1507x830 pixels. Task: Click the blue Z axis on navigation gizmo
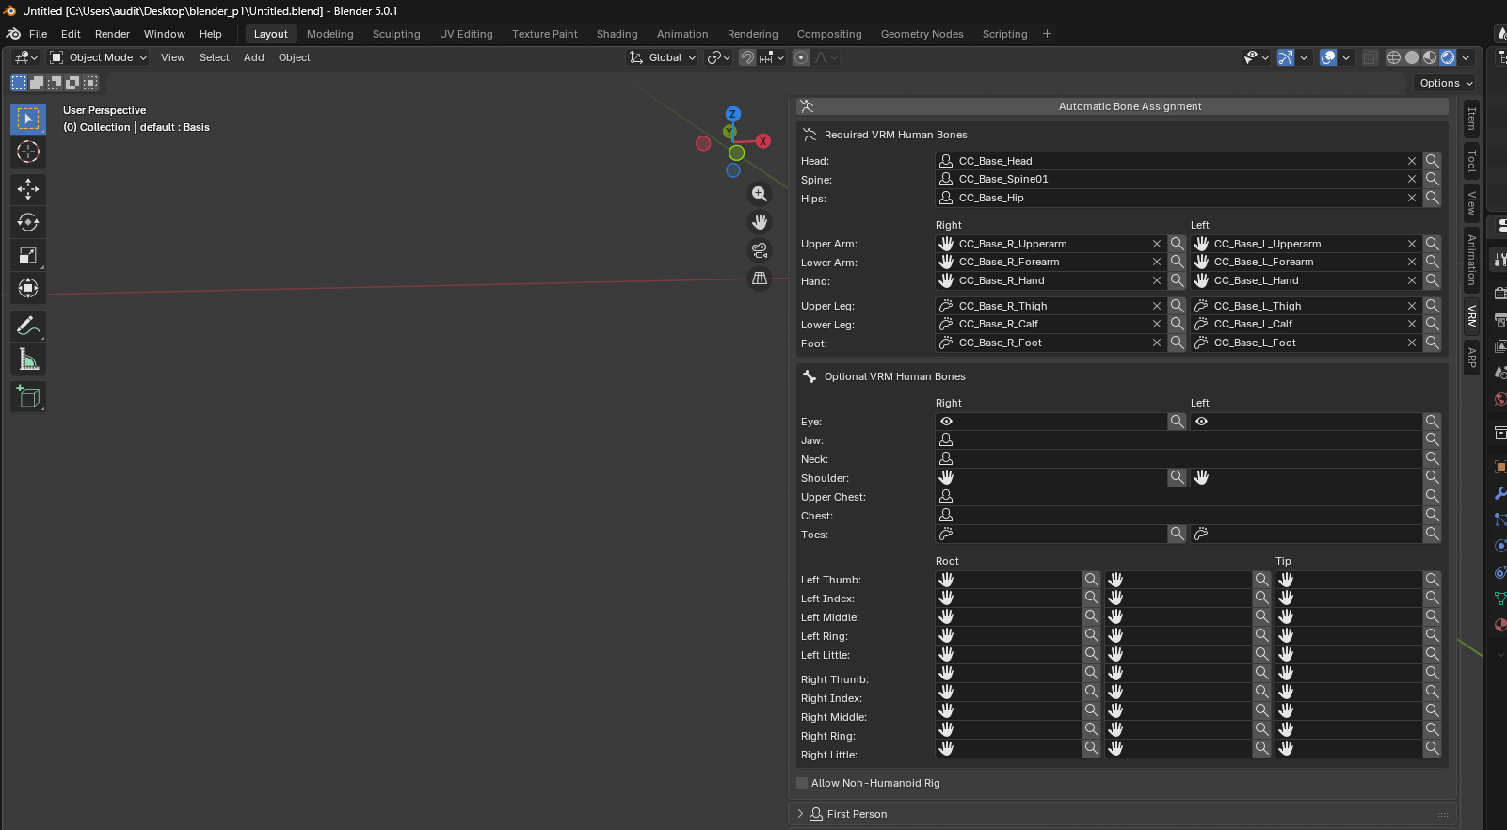pyautogui.click(x=733, y=114)
